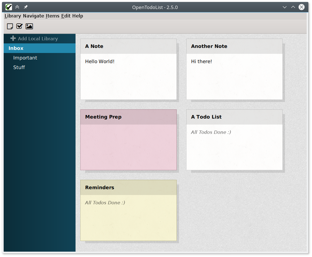Maximize the window using up-chevron button
The image size is (312, 257).
(x=293, y=7)
